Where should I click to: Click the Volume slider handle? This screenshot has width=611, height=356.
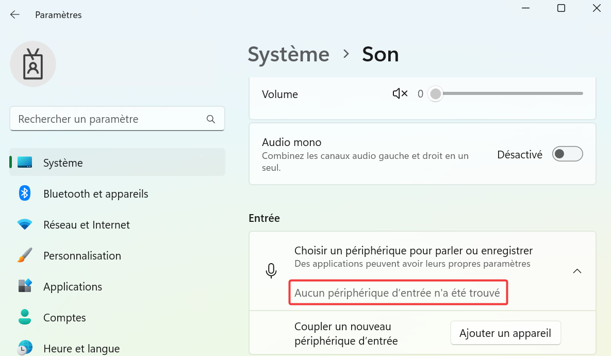[x=436, y=93]
